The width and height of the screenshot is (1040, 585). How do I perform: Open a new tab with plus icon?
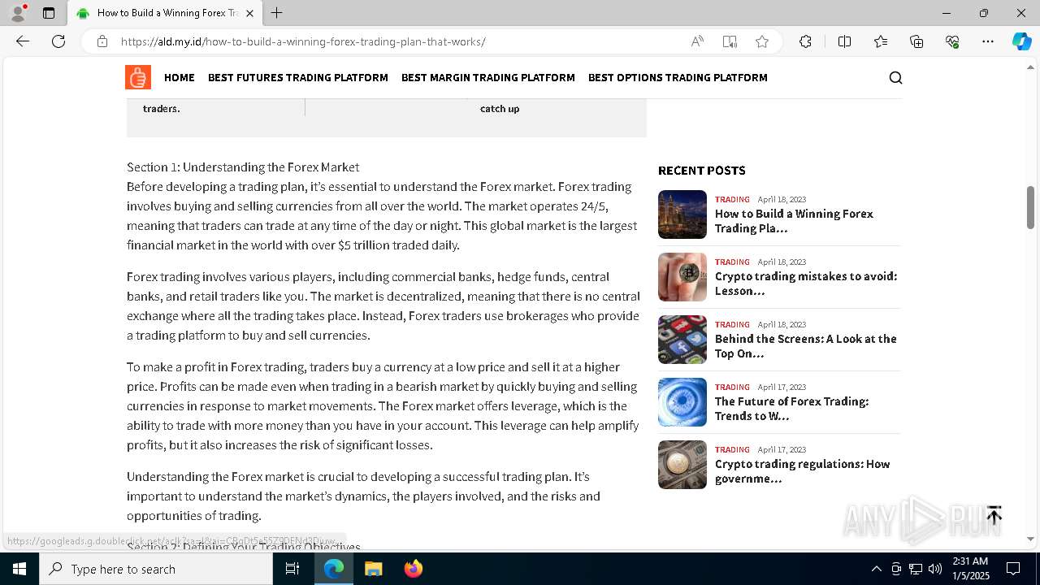277,13
